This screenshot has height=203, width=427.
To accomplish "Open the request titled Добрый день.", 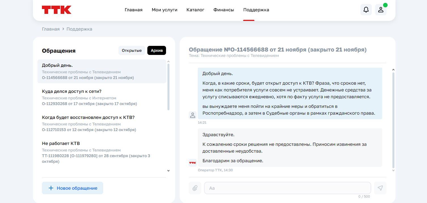I will tap(102, 71).
